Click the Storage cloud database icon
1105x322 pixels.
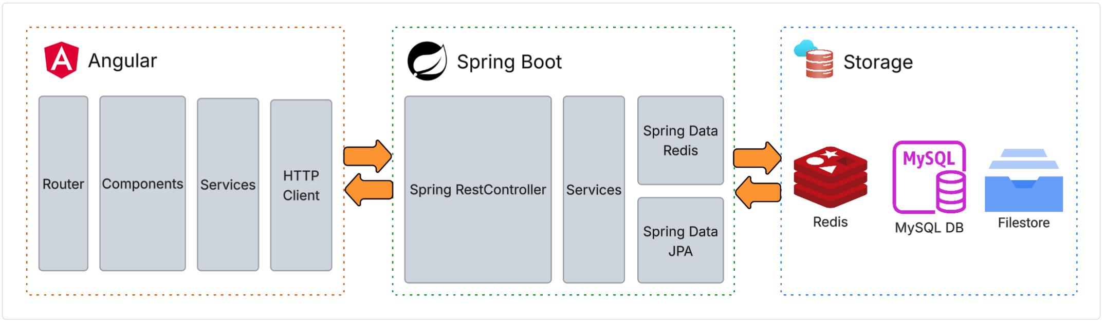point(814,59)
